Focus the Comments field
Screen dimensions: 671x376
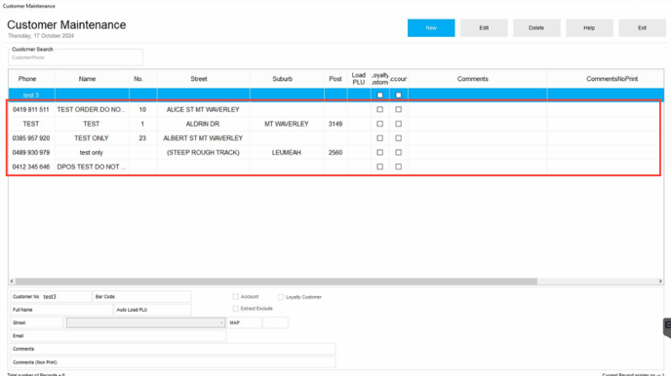click(x=173, y=349)
